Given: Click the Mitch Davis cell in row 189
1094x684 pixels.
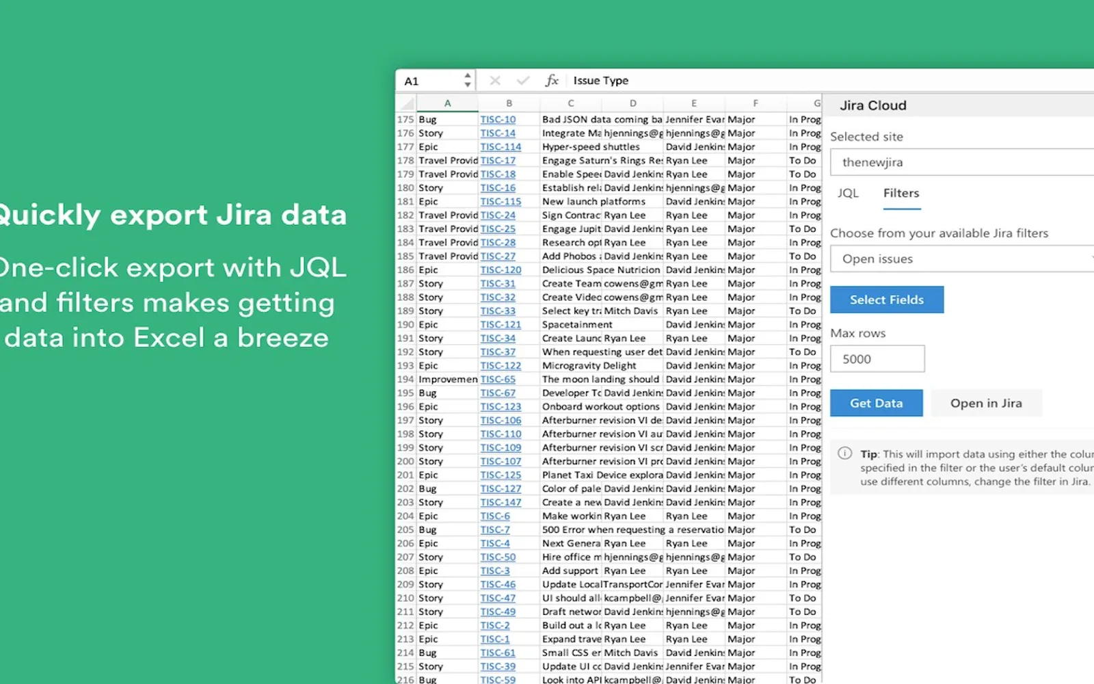Looking at the screenshot, I should [631, 311].
